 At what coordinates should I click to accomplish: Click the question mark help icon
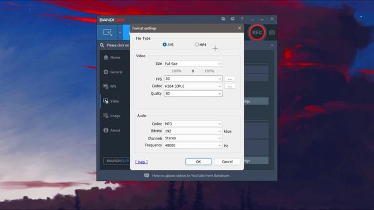tap(242, 19)
